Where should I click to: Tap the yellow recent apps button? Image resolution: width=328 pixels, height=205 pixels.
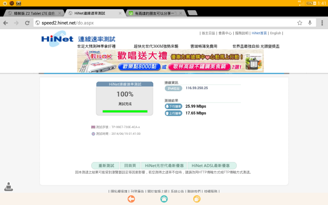pos(197,199)
